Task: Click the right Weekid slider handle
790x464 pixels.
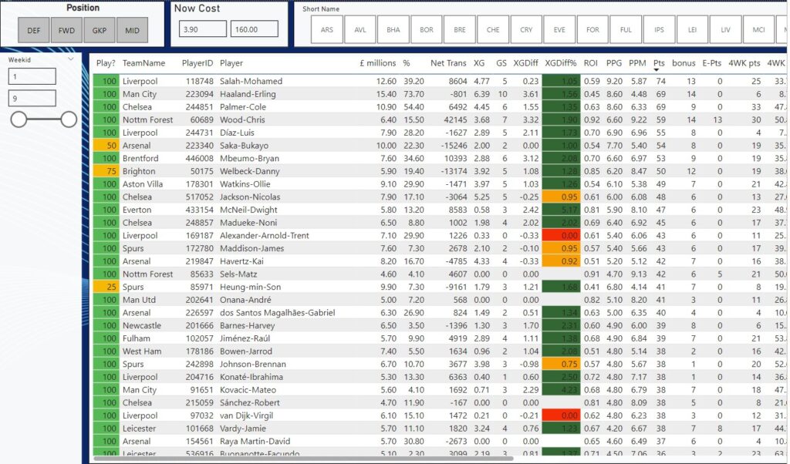Action: click(69, 119)
